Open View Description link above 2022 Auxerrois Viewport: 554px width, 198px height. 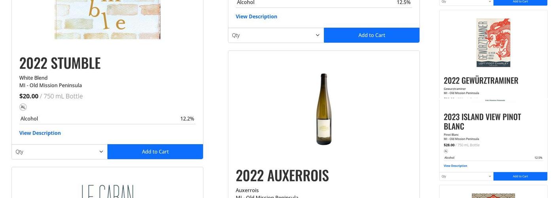(256, 17)
